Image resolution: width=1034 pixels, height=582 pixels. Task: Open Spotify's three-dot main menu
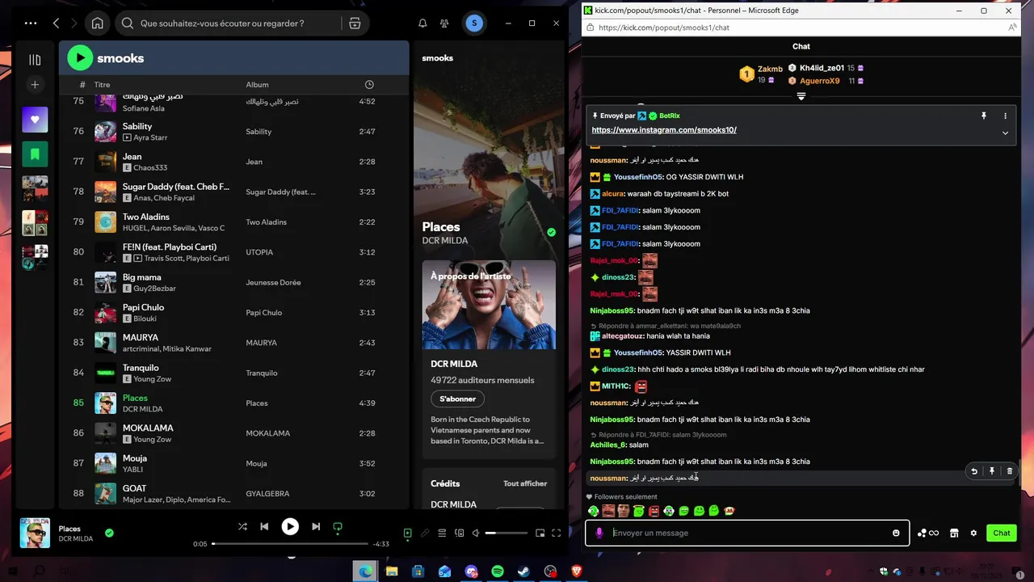pyautogui.click(x=31, y=23)
